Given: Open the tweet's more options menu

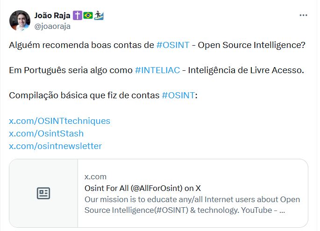Looking at the screenshot, I should click(x=303, y=15).
